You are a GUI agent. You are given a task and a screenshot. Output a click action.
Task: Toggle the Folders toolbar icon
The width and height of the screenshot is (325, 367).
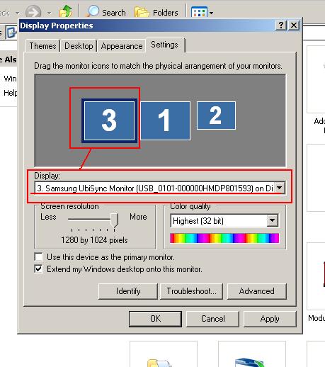(142, 12)
